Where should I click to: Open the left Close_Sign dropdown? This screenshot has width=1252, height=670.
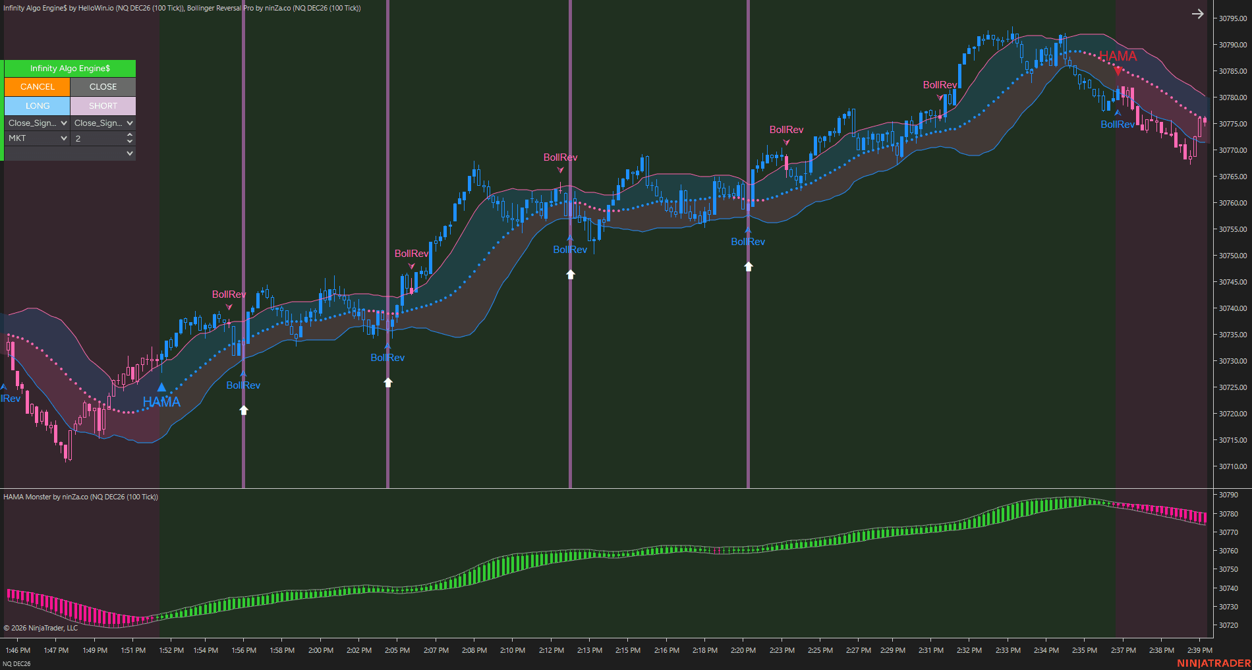(x=37, y=123)
